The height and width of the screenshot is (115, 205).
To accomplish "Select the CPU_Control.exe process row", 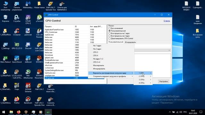I will click(x=75, y=32).
